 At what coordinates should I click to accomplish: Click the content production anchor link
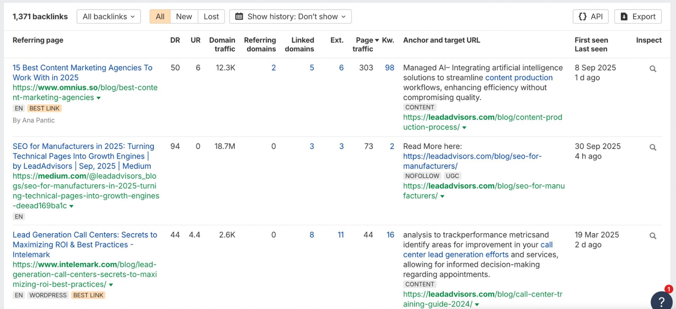coord(518,78)
